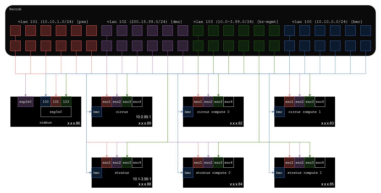Select eno3 on stratus compute 0

click(x=218, y=162)
